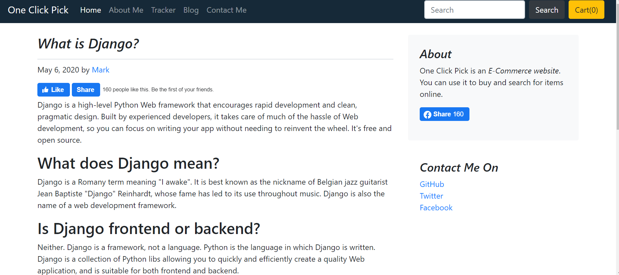Open the Tracker page
Image resolution: width=619 pixels, height=275 pixels.
[x=163, y=10]
